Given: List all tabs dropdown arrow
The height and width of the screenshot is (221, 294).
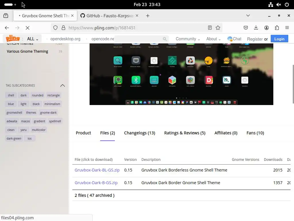Looking at the screenshot, I should pos(248,16).
